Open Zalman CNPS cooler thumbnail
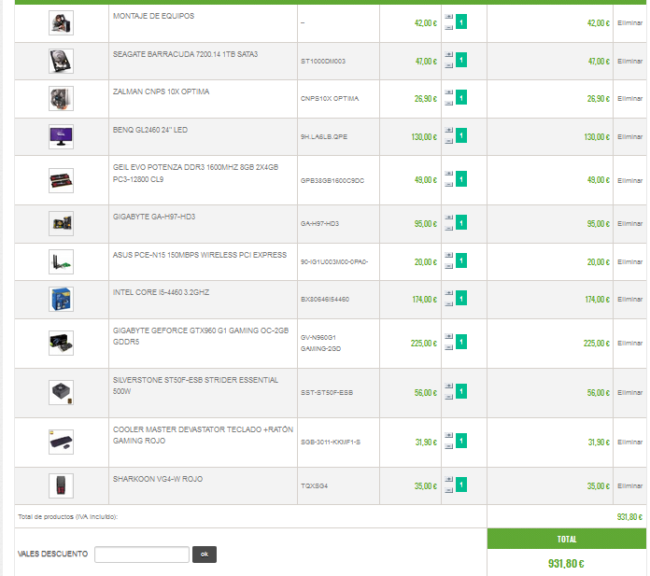The width and height of the screenshot is (650, 576). coord(61,99)
